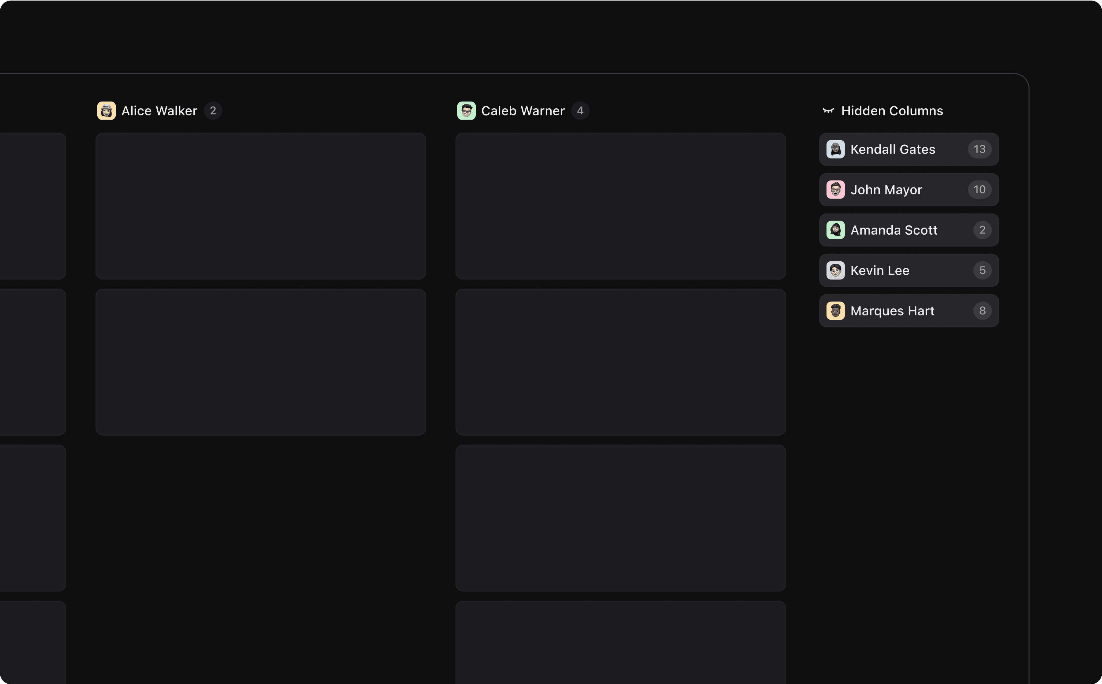
Task: Open the second card under Alice Walker
Action: click(x=261, y=362)
